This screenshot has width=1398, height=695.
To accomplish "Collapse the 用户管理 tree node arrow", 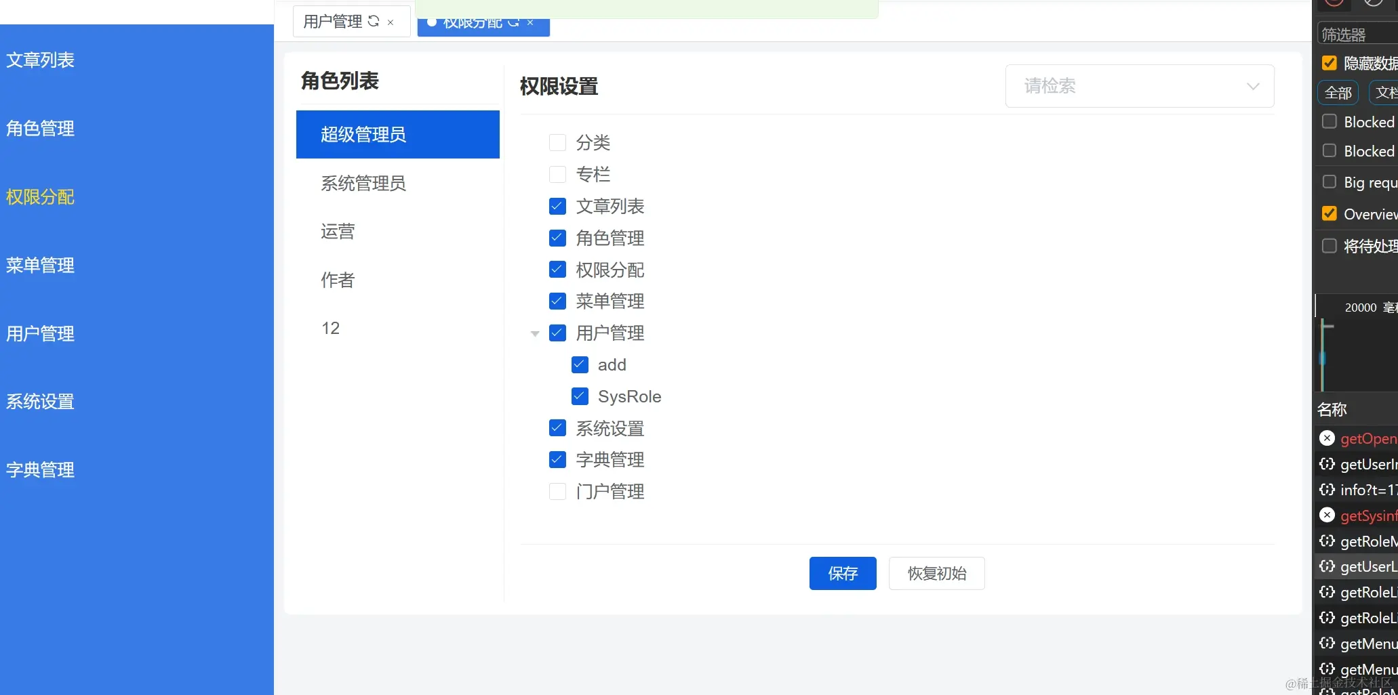I will tap(535, 334).
